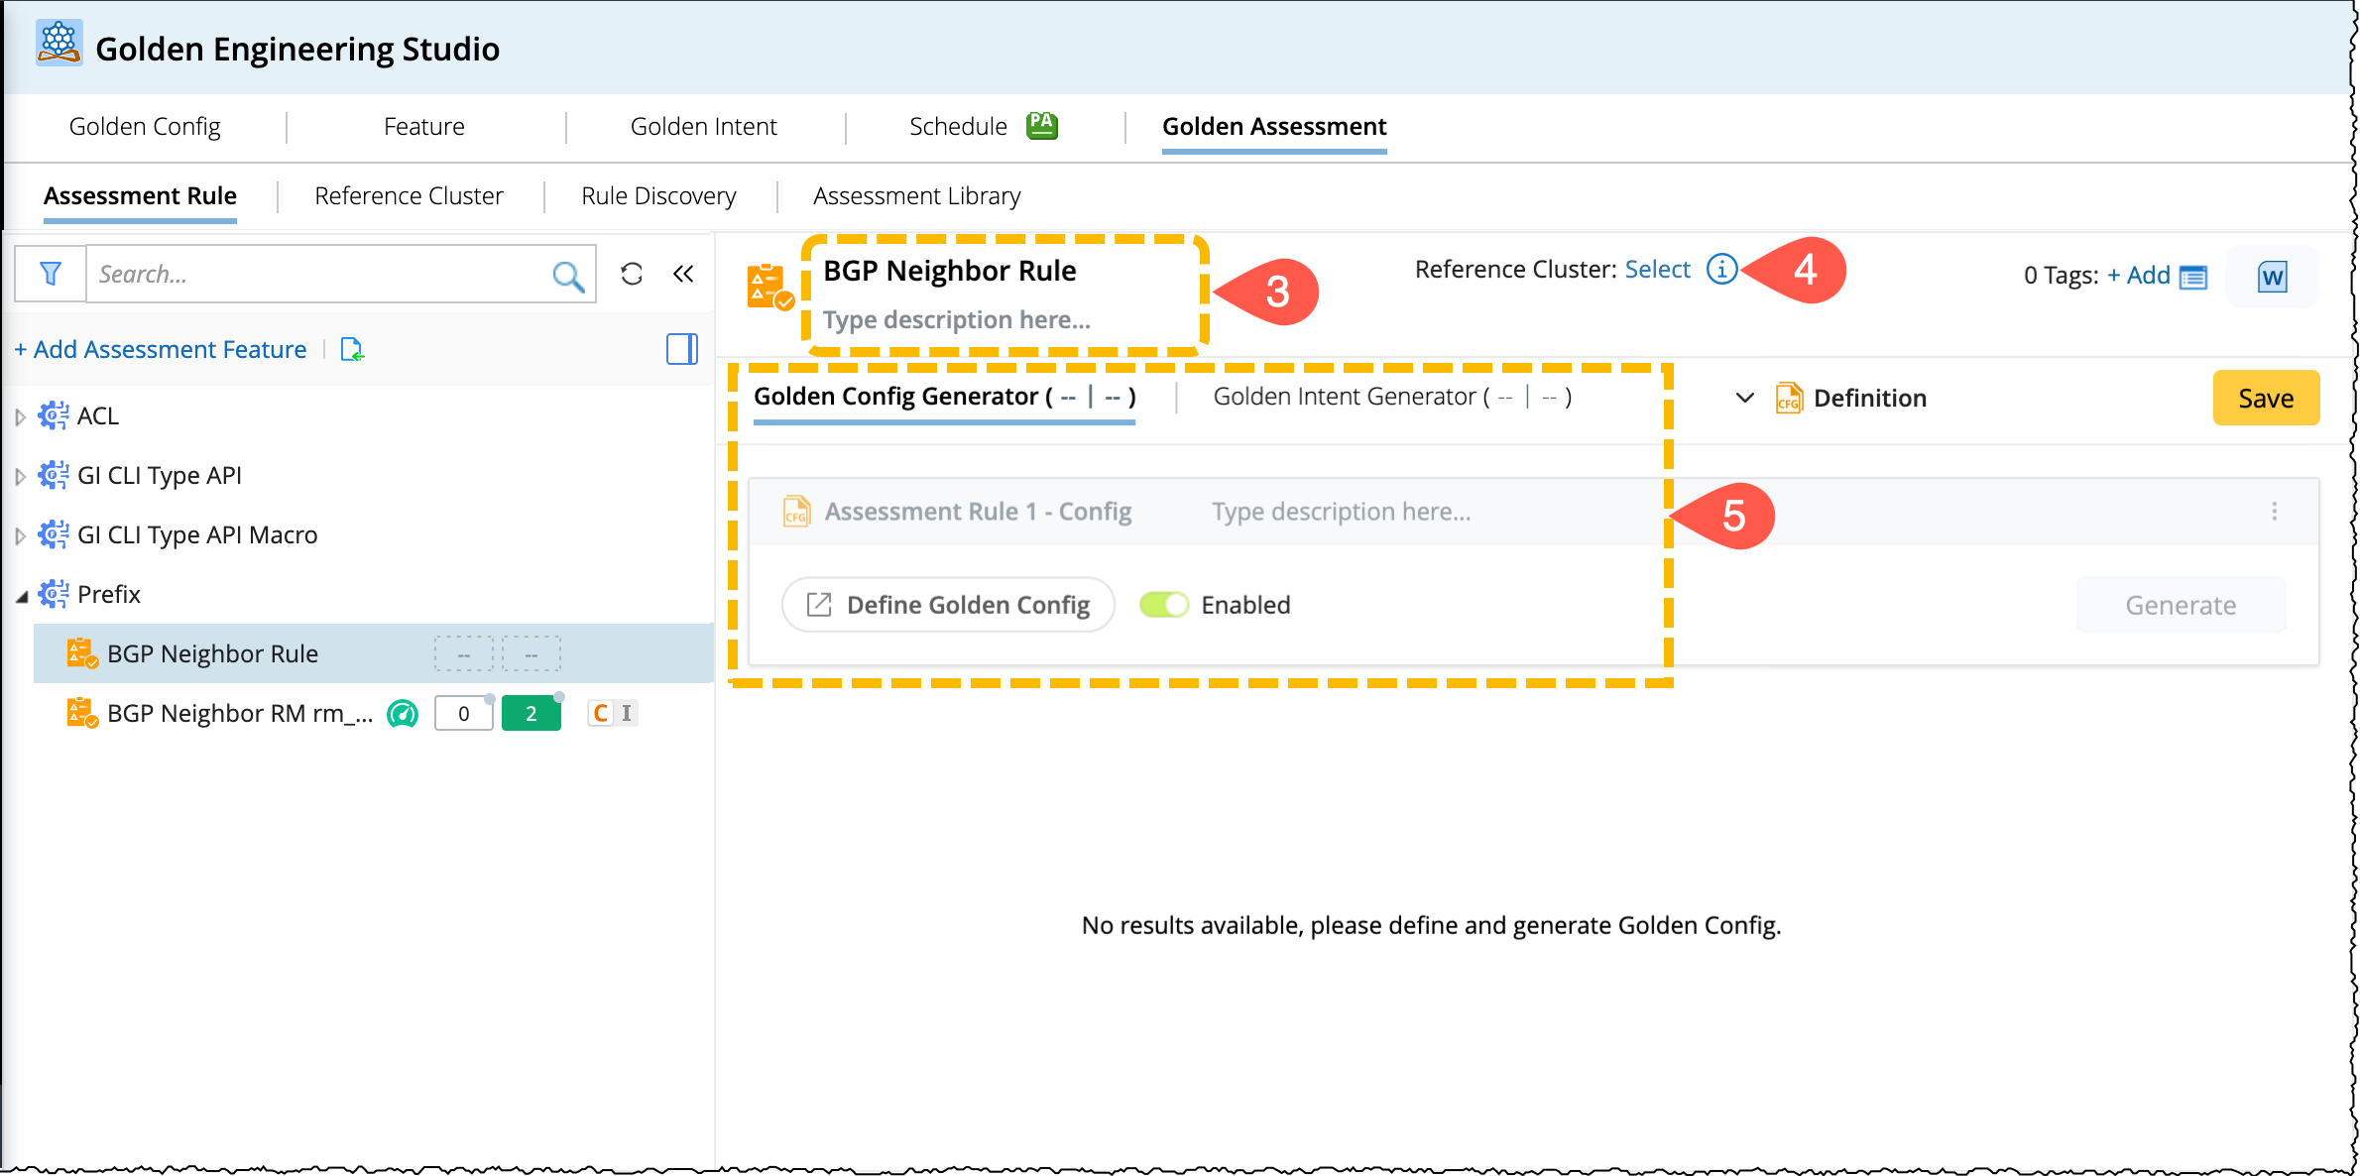The height and width of the screenshot is (1176, 2360).
Task: Click the Reference Cluster info icon
Action: tap(1721, 269)
